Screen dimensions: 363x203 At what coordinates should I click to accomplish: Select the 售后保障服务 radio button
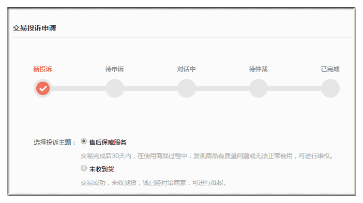[84, 141]
